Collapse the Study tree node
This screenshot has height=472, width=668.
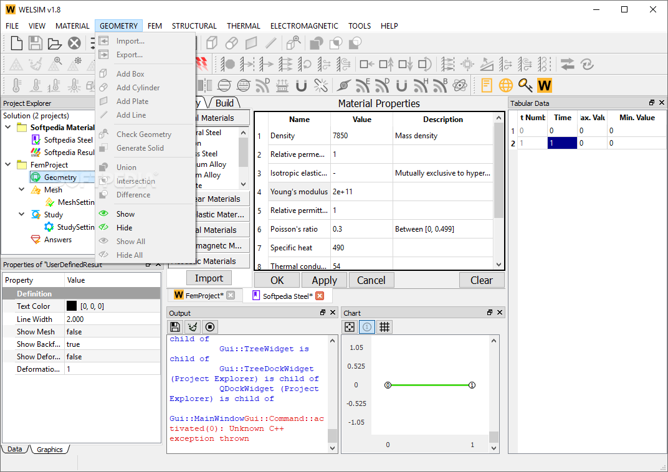22,214
